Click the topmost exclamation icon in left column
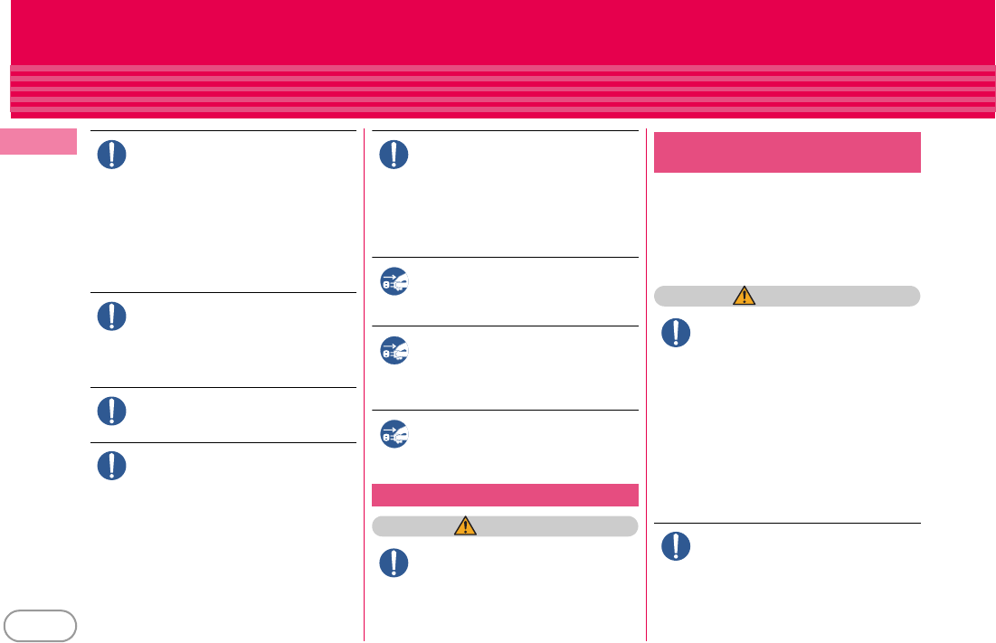 pyautogui.click(x=112, y=155)
